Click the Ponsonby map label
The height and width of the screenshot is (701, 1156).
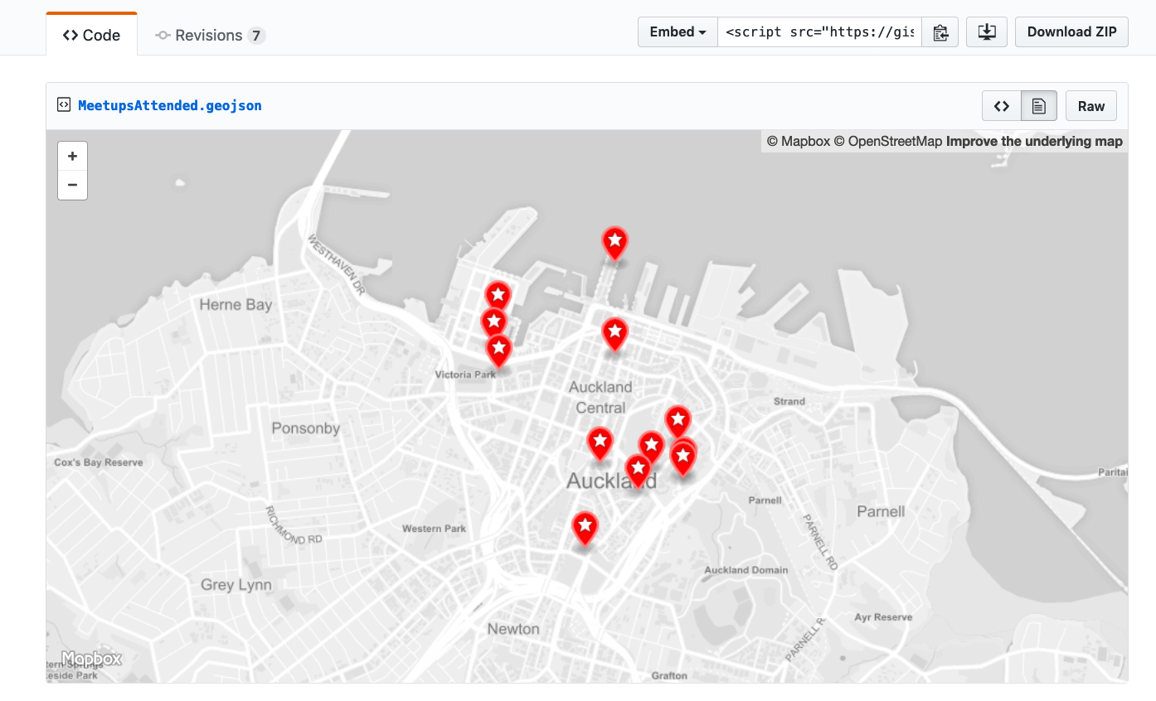pos(306,428)
